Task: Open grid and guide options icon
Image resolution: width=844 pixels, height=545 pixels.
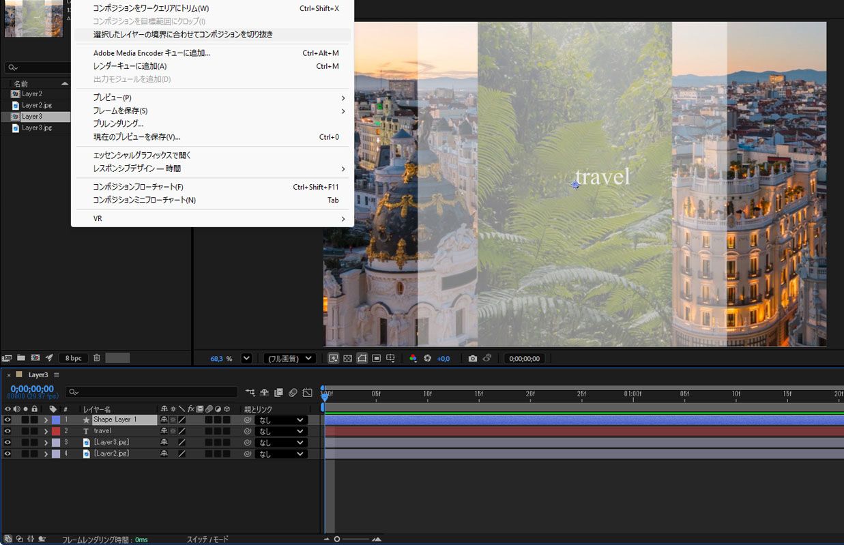Action: pos(390,358)
